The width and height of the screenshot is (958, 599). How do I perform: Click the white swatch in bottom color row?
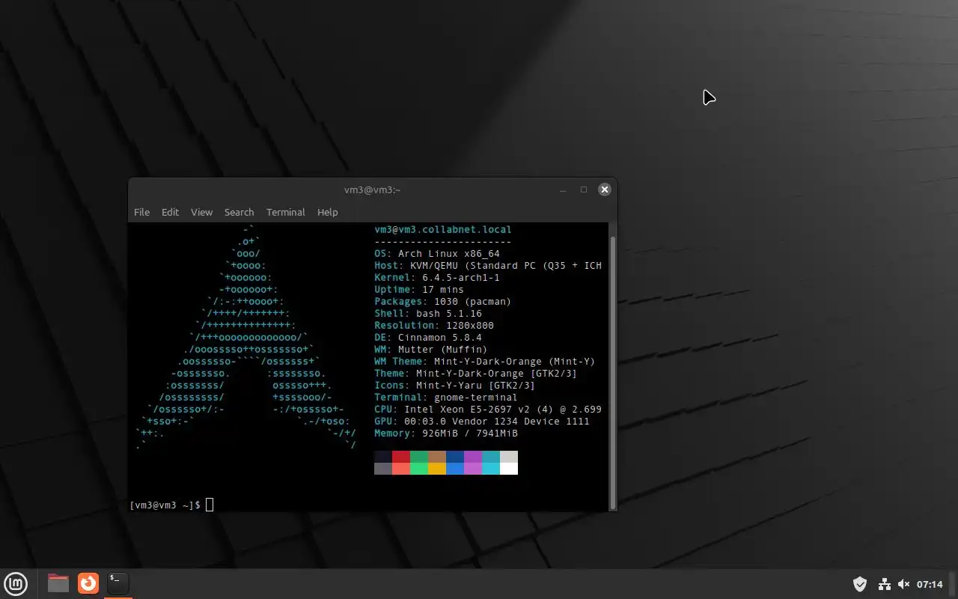point(509,469)
